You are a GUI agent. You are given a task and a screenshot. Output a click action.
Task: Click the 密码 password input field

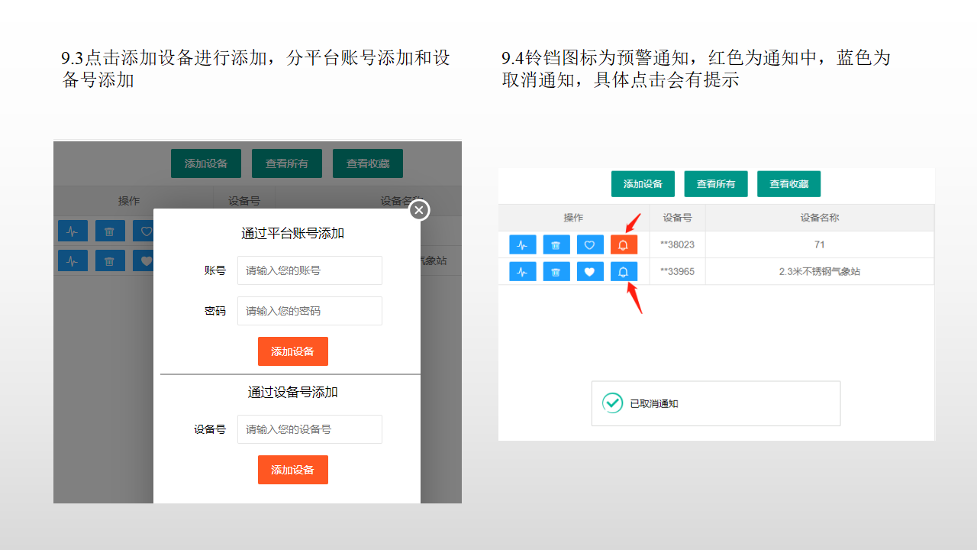pyautogui.click(x=309, y=311)
